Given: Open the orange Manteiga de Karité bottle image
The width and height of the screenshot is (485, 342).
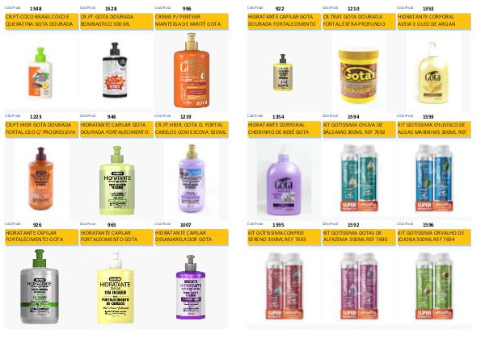Looking at the screenshot, I should (x=192, y=70).
